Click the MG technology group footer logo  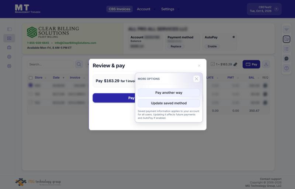38,182
